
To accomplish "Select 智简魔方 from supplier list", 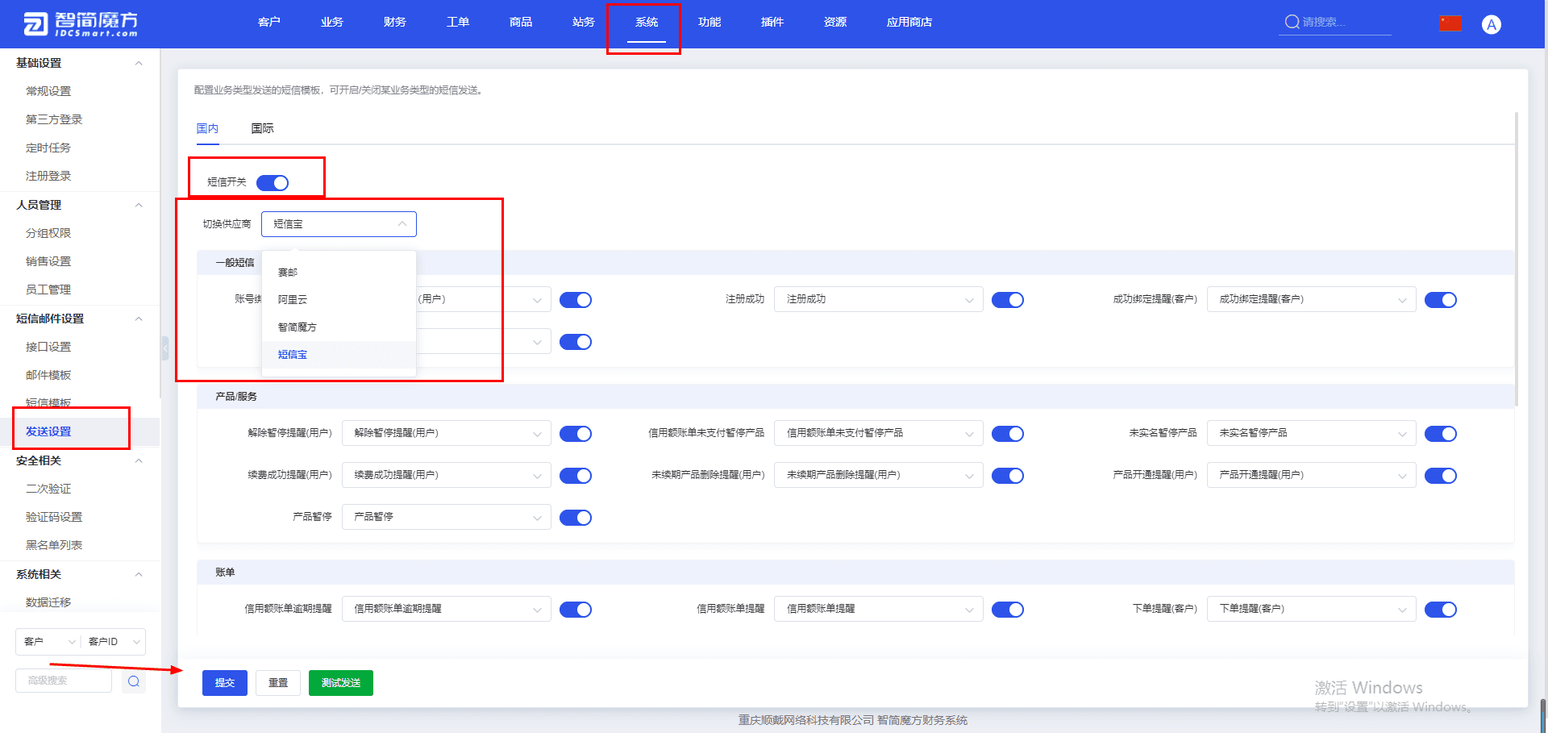I will [x=339, y=327].
